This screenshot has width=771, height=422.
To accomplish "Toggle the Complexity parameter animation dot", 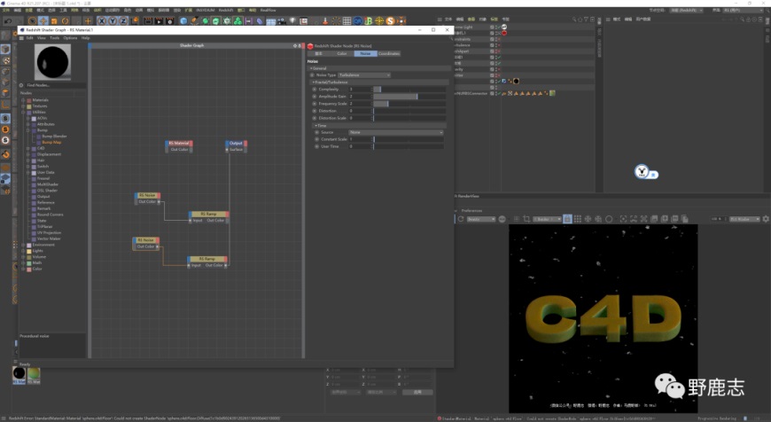I will 315,90.
